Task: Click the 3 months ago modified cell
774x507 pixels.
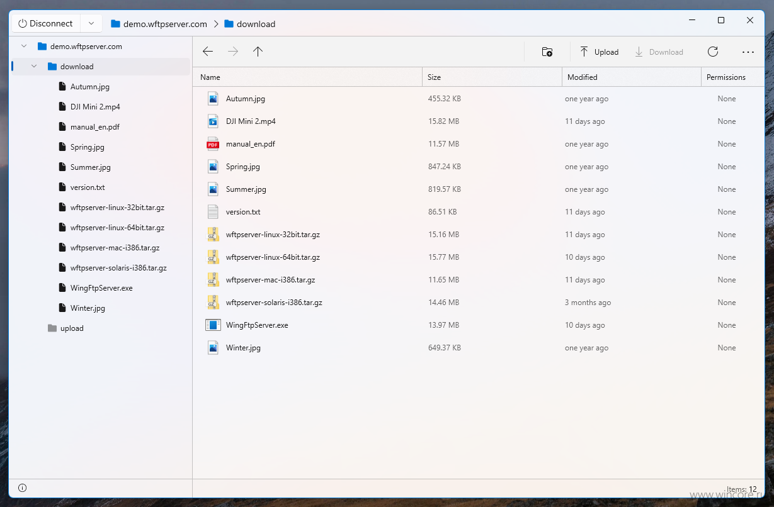Action: click(588, 303)
